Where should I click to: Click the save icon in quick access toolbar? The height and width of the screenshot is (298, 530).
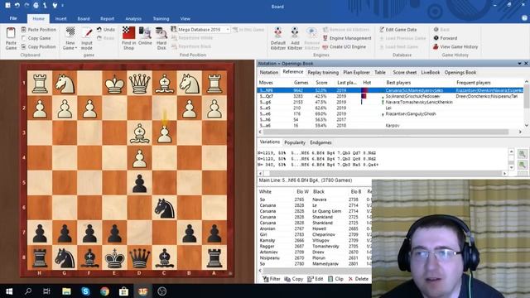pyautogui.click(x=7, y=6)
